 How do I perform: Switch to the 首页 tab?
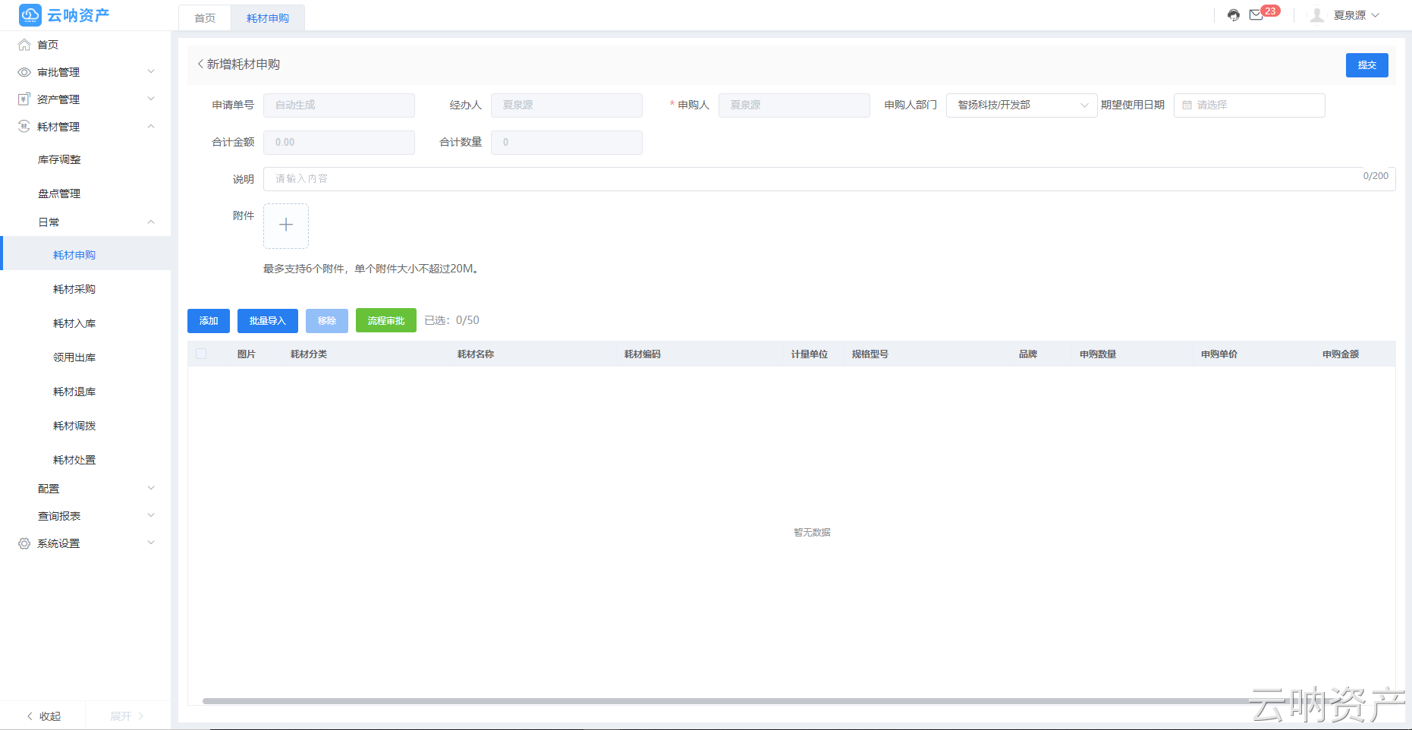(x=205, y=18)
